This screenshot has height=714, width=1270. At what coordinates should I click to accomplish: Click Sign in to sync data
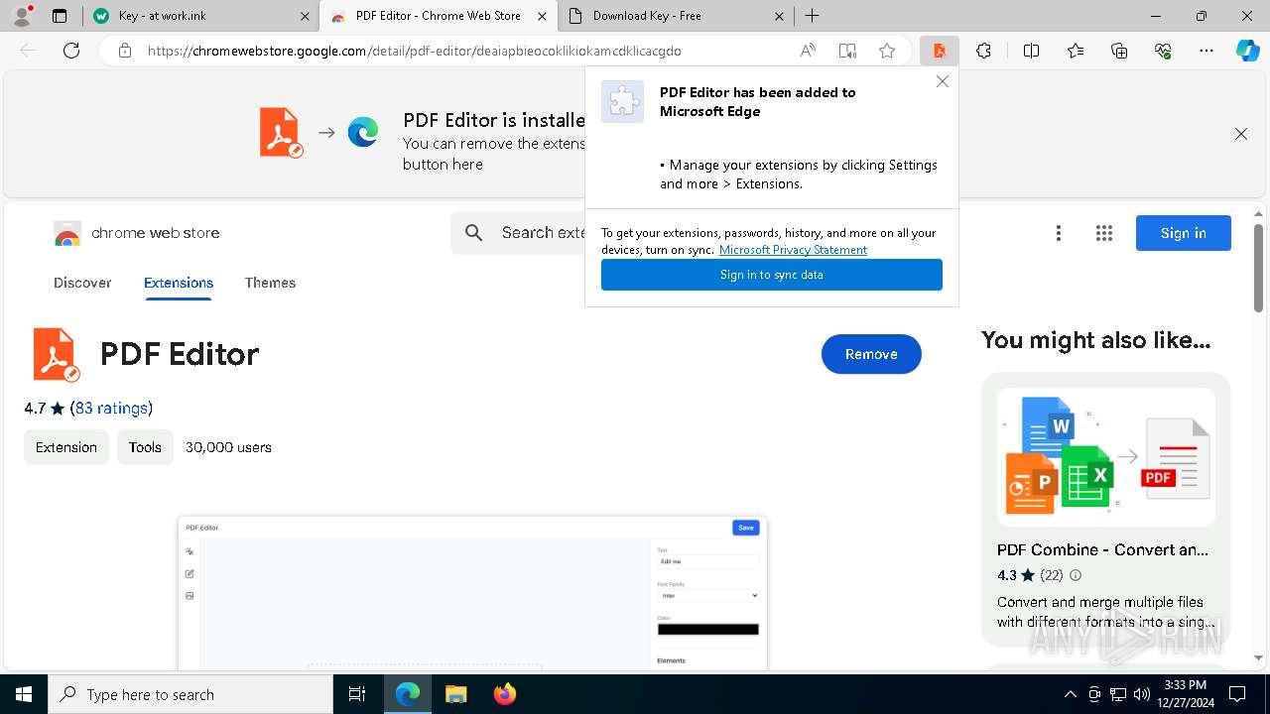(x=772, y=275)
